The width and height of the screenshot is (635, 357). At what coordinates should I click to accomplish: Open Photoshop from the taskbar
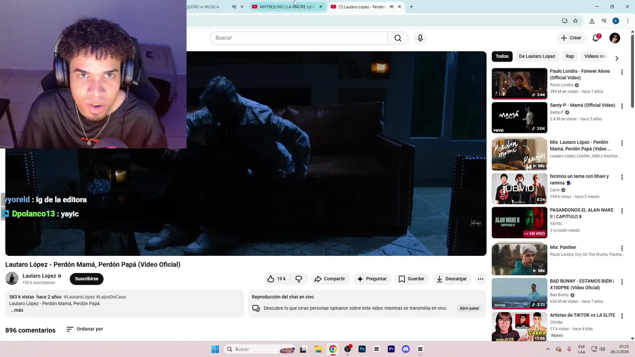362,349
